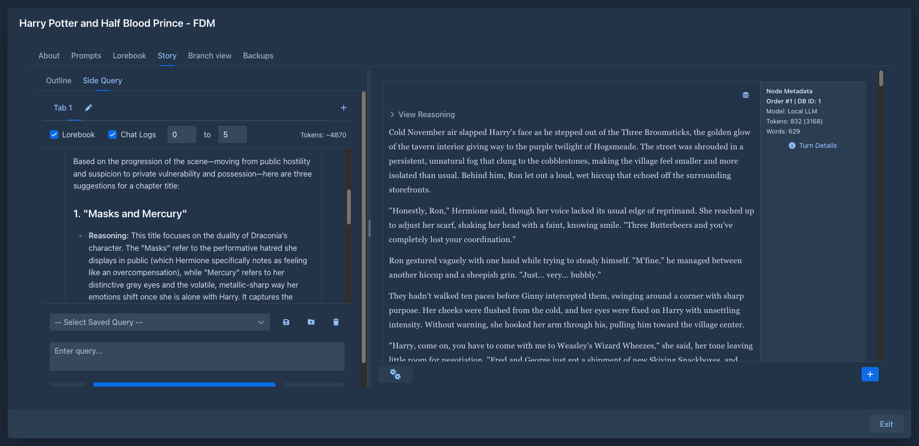Screen dimensions: 919x446
Task: Rename Tab 1 with the pencil icon
Action: 89,108
